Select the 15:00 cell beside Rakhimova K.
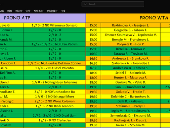The height and width of the screenshot is (128, 170). coord(93,25)
